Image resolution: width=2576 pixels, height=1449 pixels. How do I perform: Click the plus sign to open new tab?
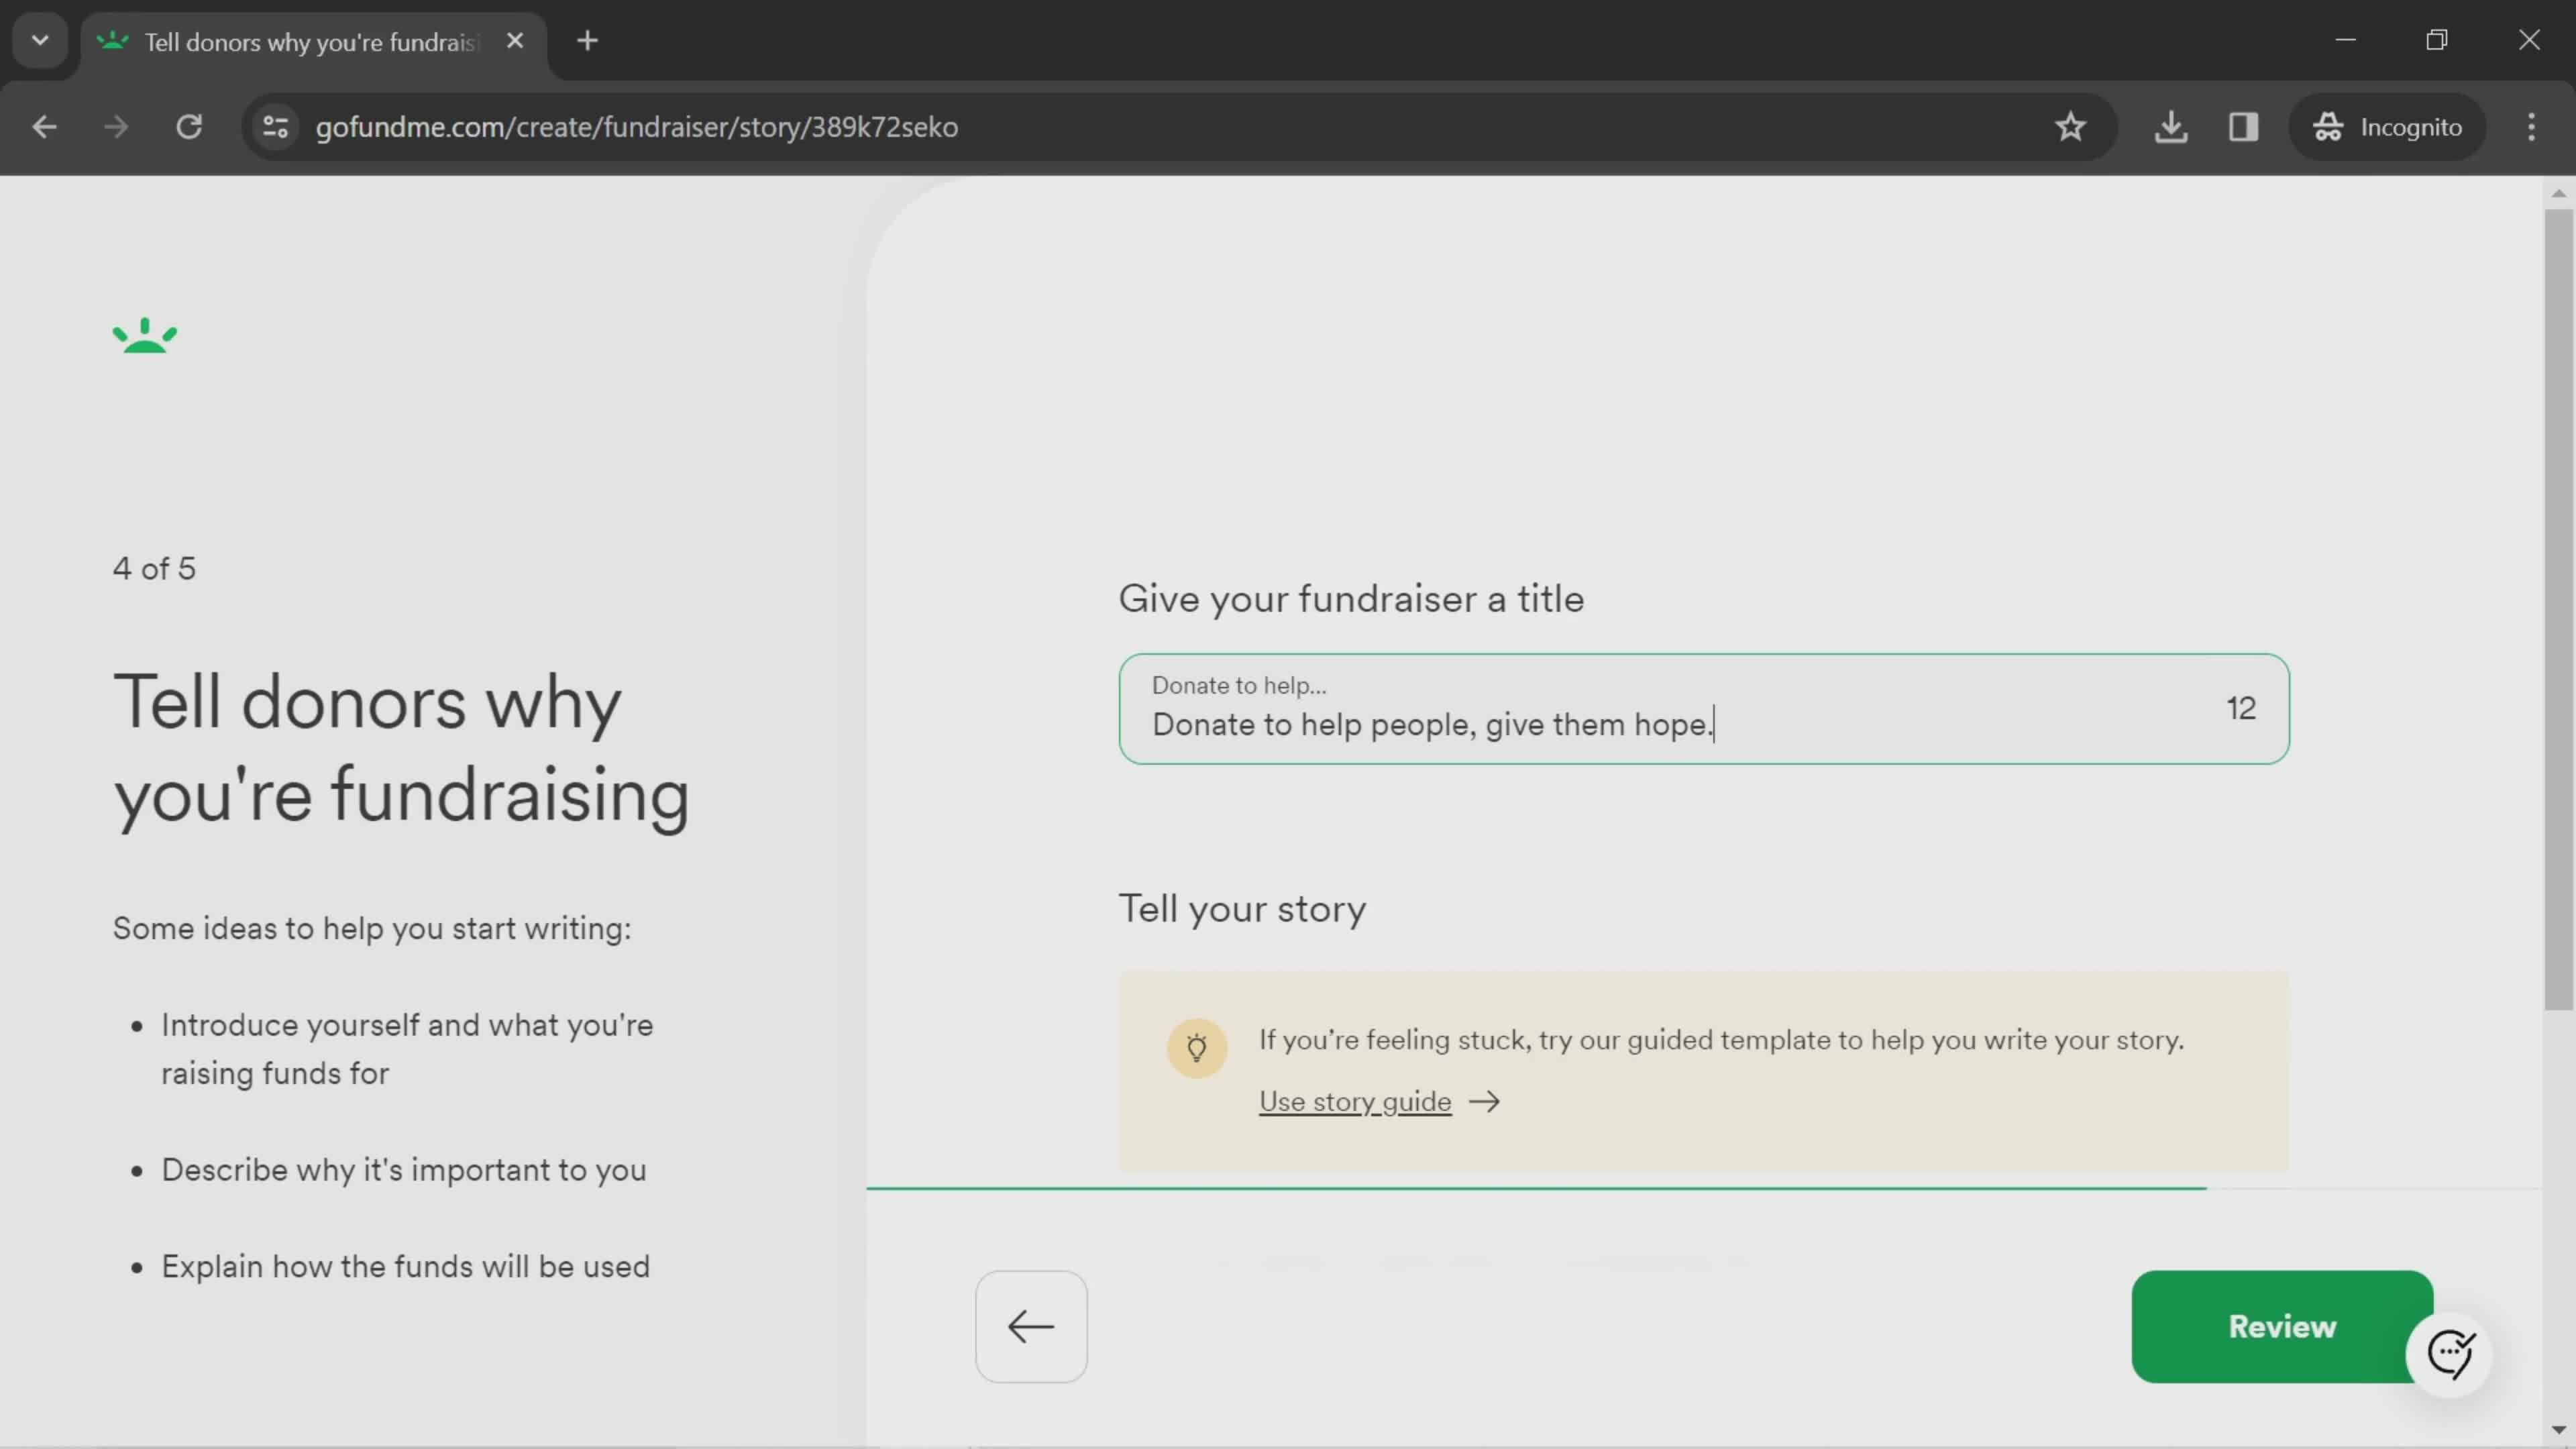[x=588, y=39]
